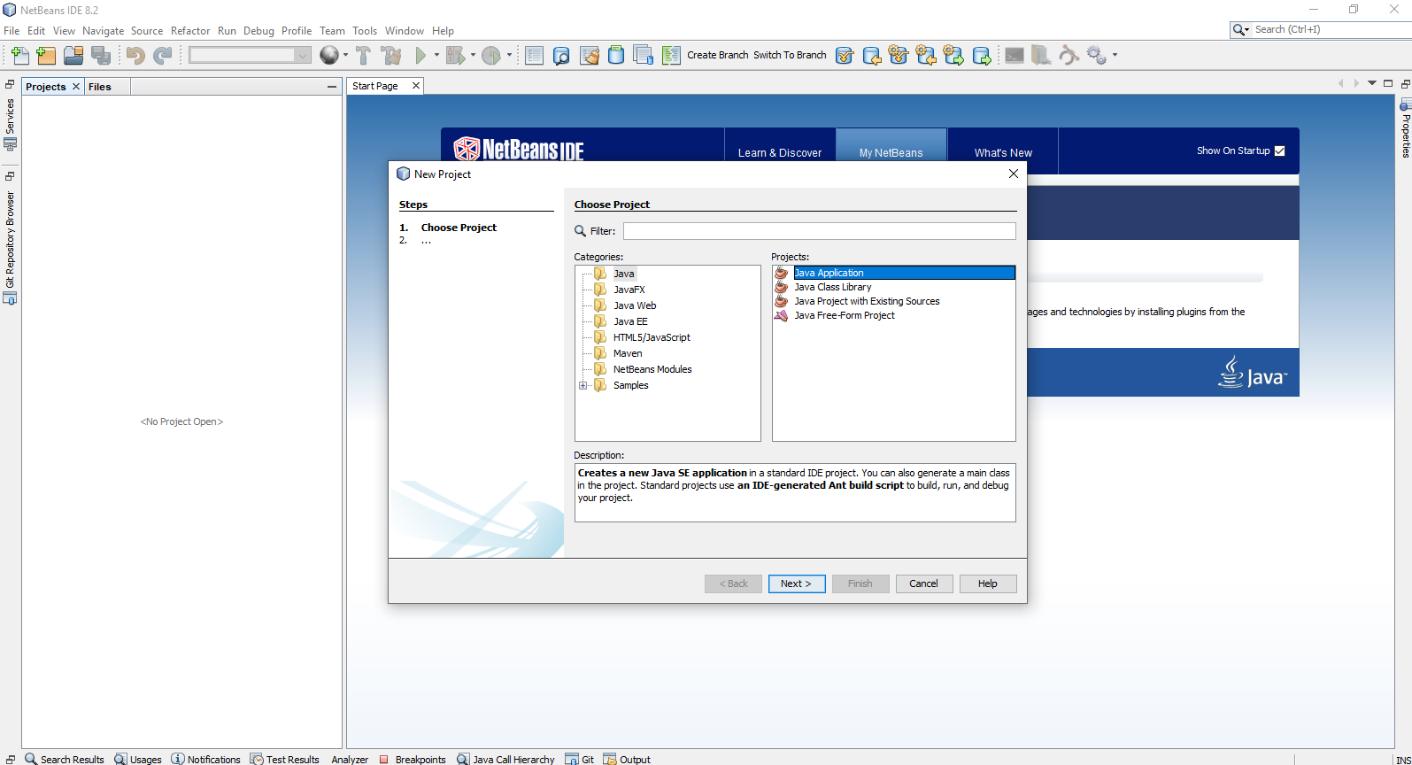Viewport: 1412px width, 765px height.
Task: Select Java Free-Form Project
Action: point(845,315)
